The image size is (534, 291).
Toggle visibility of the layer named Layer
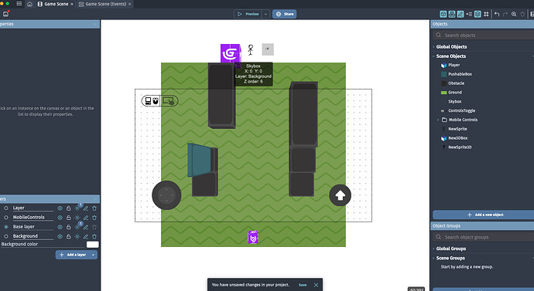[60, 208]
